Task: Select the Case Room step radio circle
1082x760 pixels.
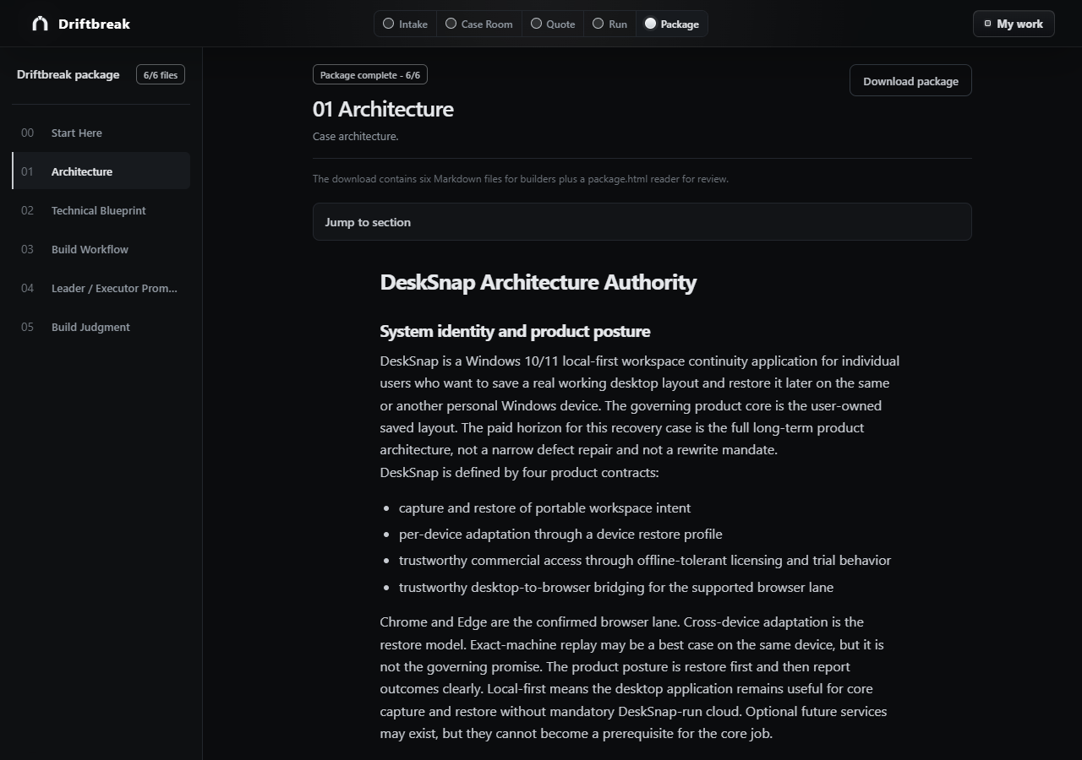Action: [451, 24]
